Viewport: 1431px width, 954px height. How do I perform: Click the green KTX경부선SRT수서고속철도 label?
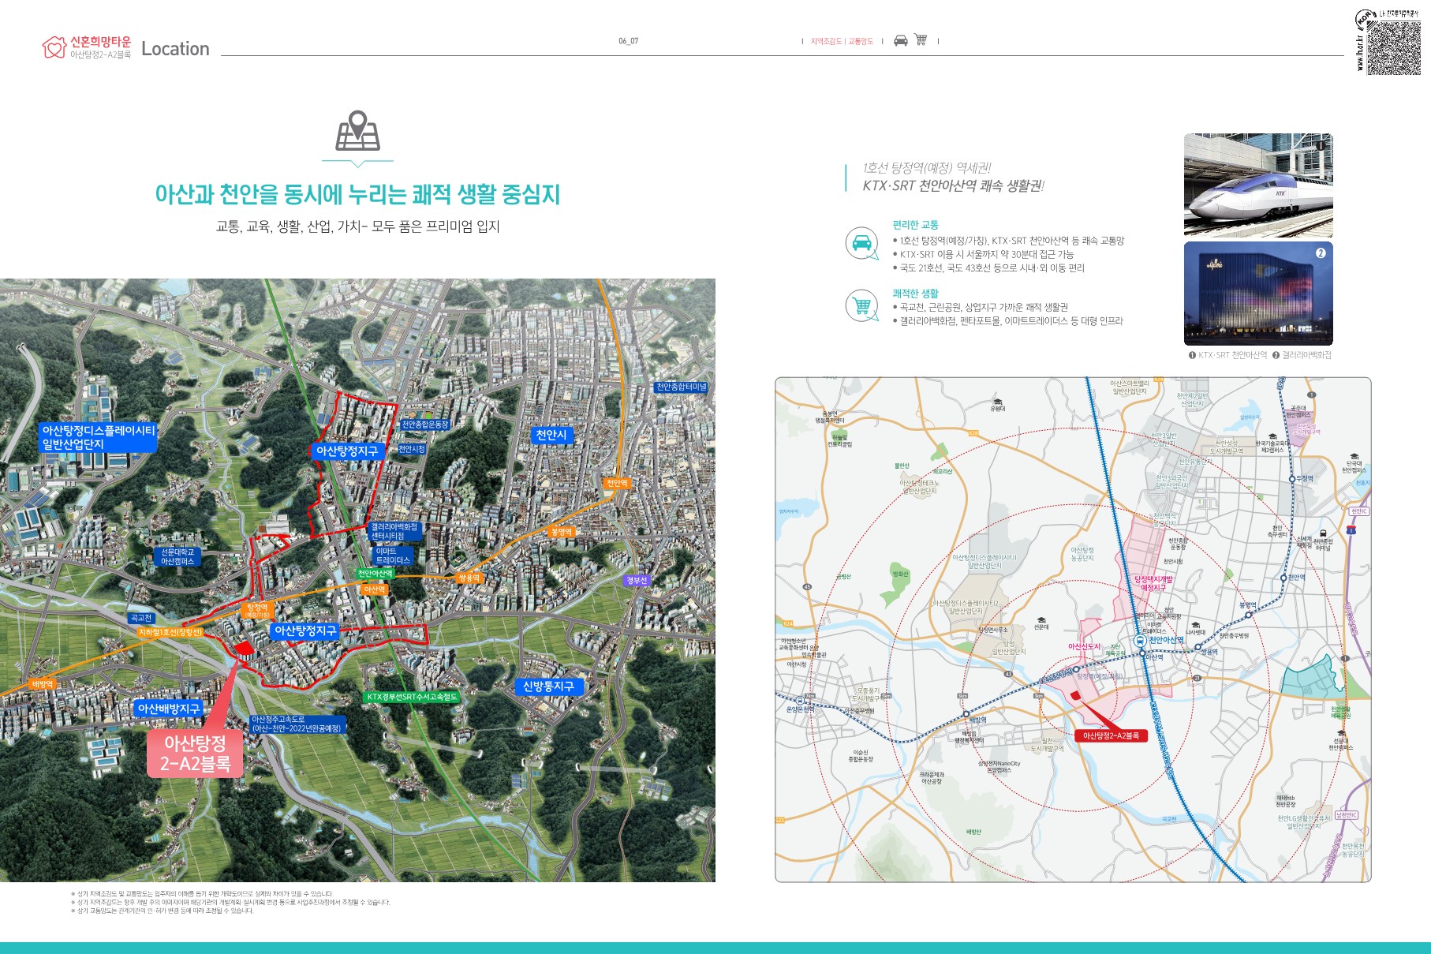pyautogui.click(x=411, y=697)
